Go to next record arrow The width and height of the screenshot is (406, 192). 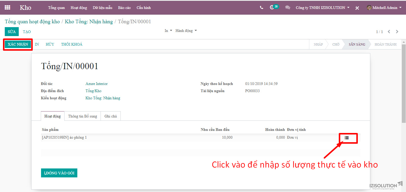[397, 32]
